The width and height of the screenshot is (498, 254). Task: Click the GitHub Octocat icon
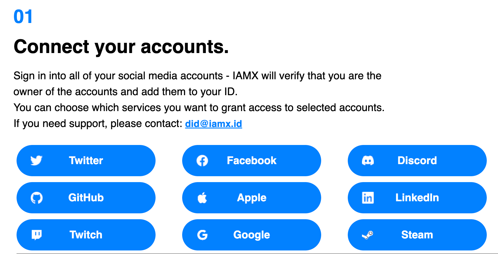coord(37,198)
